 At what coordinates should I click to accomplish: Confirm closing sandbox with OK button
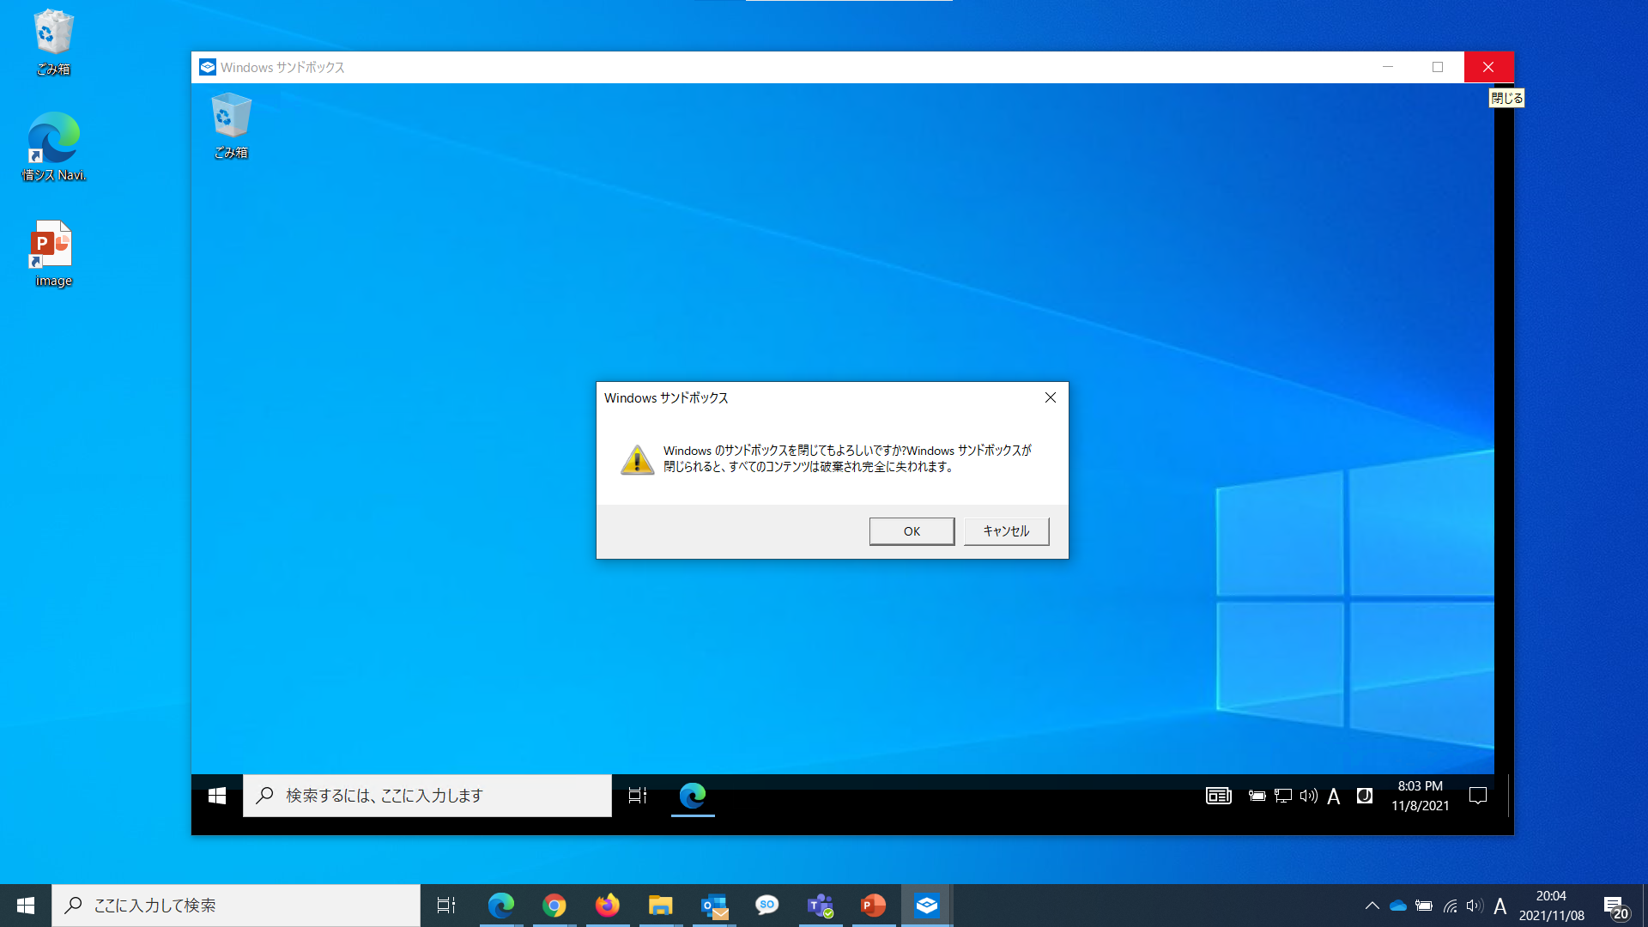coord(912,531)
